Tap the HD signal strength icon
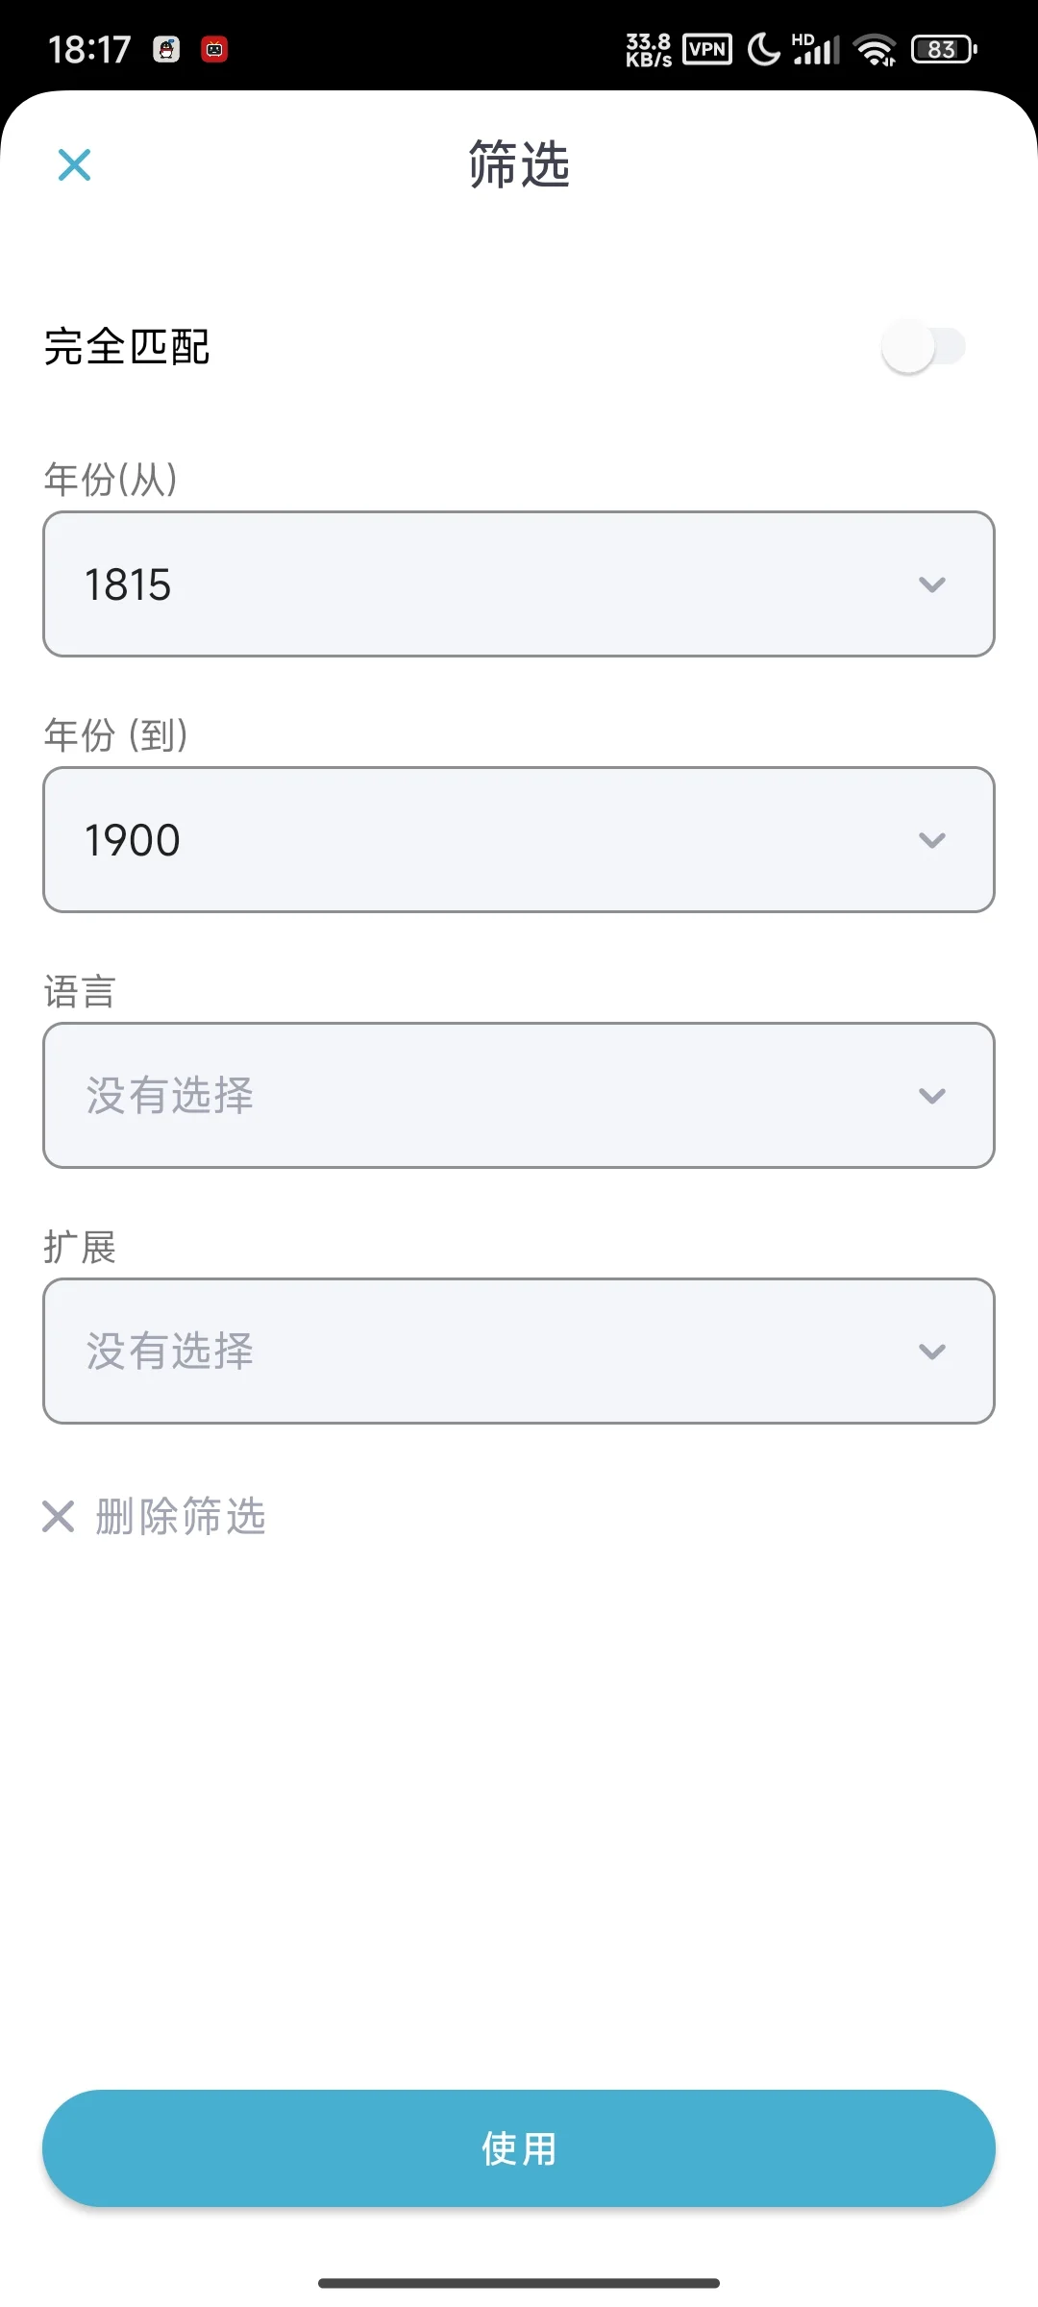This screenshot has width=1038, height=2307. pos(816,49)
